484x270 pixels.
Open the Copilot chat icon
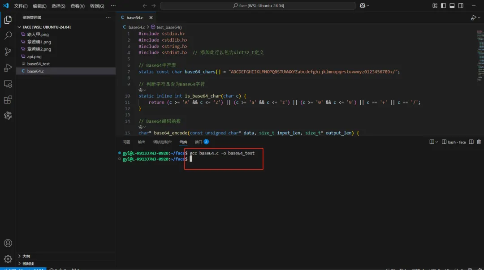coord(363,5)
